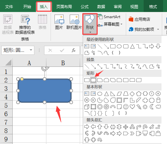Viewport: 167px width, 144px height.
Task: Click the yellow corner-radius adjustment handle
Action: pyautogui.click(x=22, y=79)
